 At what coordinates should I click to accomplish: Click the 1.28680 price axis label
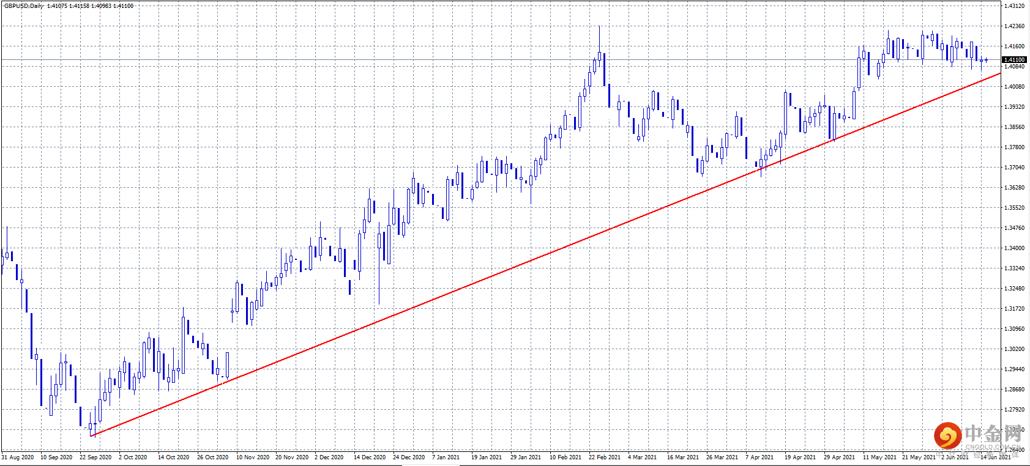[x=1015, y=390]
